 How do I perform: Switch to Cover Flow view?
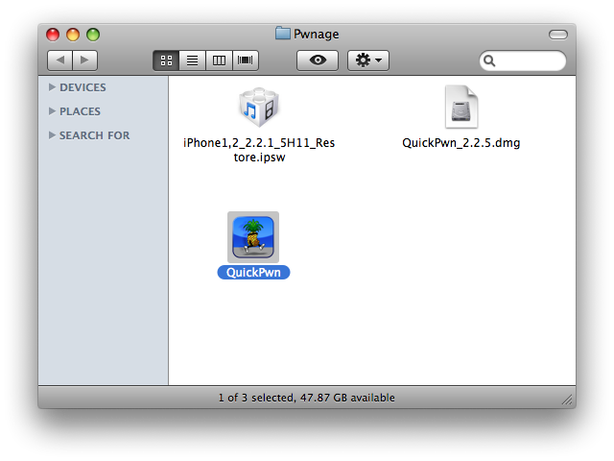(x=246, y=61)
